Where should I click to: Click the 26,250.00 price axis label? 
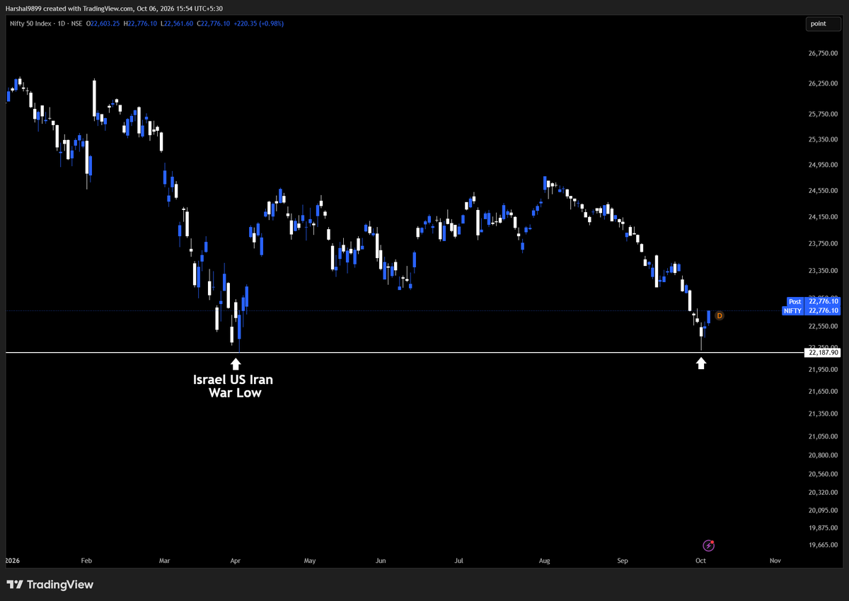pyautogui.click(x=824, y=83)
